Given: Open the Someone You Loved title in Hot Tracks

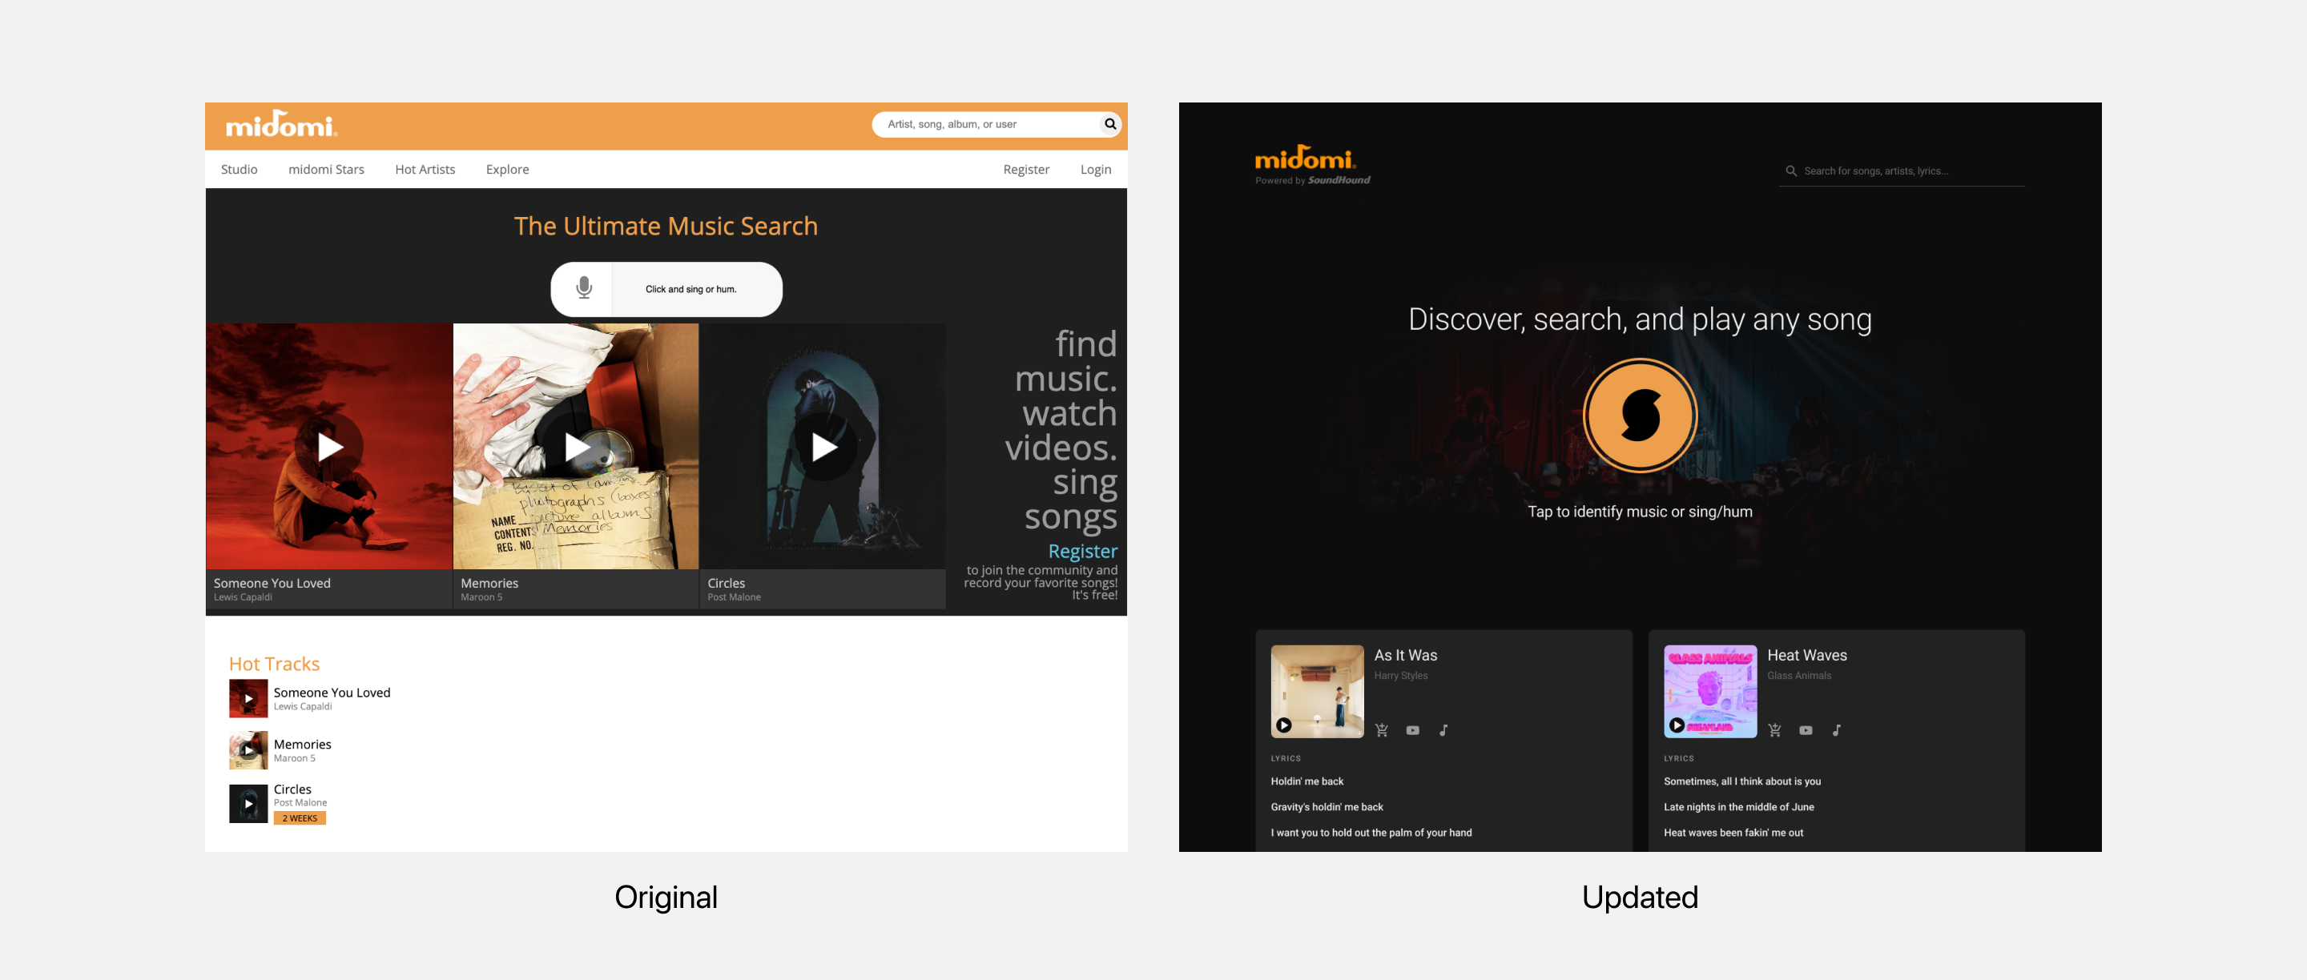Looking at the screenshot, I should pyautogui.click(x=332, y=692).
